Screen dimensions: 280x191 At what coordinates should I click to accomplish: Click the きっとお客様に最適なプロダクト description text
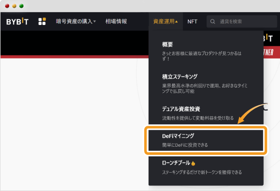point(202,56)
